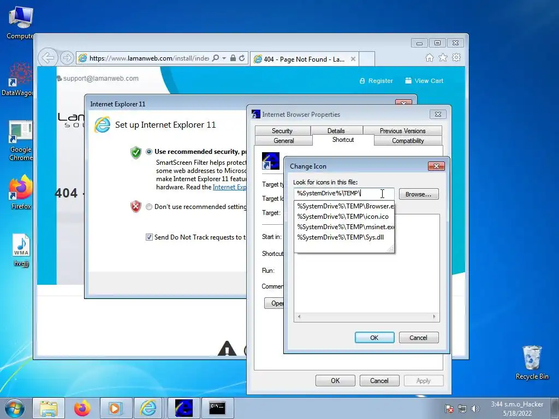
Task: Switch to the Details tab
Action: 336,131
